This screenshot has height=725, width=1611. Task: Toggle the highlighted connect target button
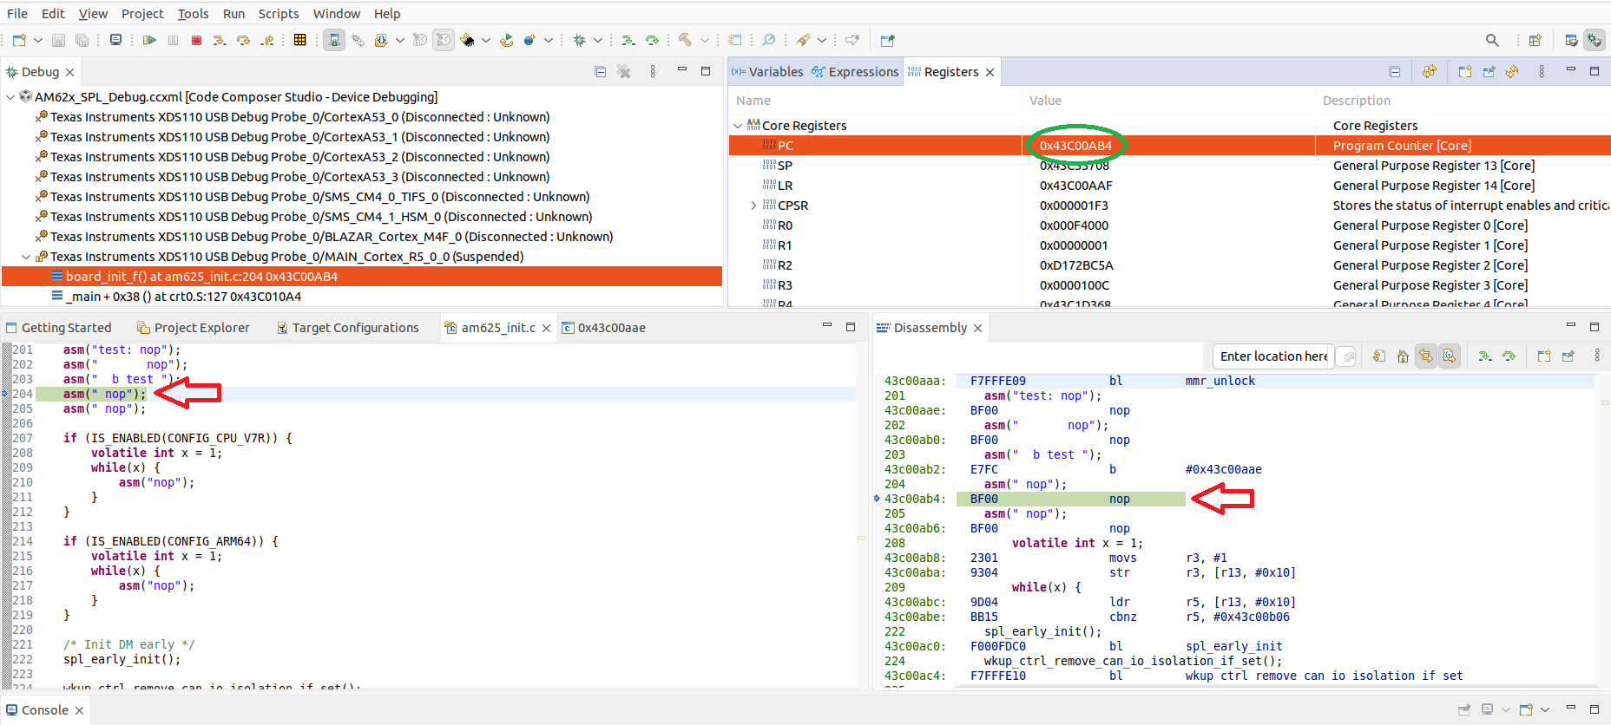[334, 40]
